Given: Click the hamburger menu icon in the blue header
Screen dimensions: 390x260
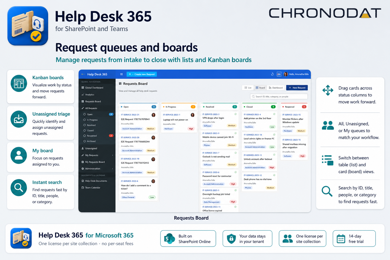Looking at the screenshot, I should pos(121,74).
